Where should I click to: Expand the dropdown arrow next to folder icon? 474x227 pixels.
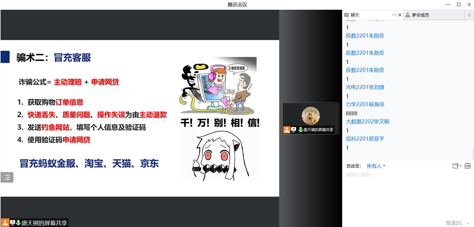460,166
